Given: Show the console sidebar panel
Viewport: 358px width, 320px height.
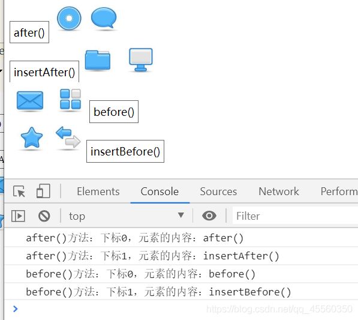Looking at the screenshot, I should [x=18, y=216].
